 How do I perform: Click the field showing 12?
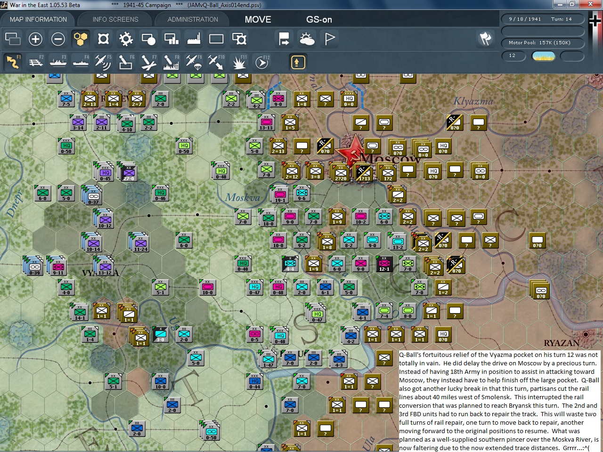[513, 56]
